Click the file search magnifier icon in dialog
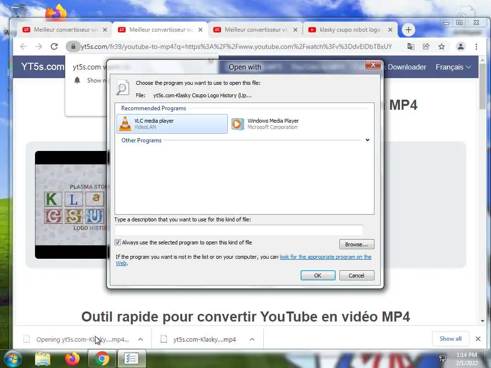491x368 pixels. coord(122,87)
